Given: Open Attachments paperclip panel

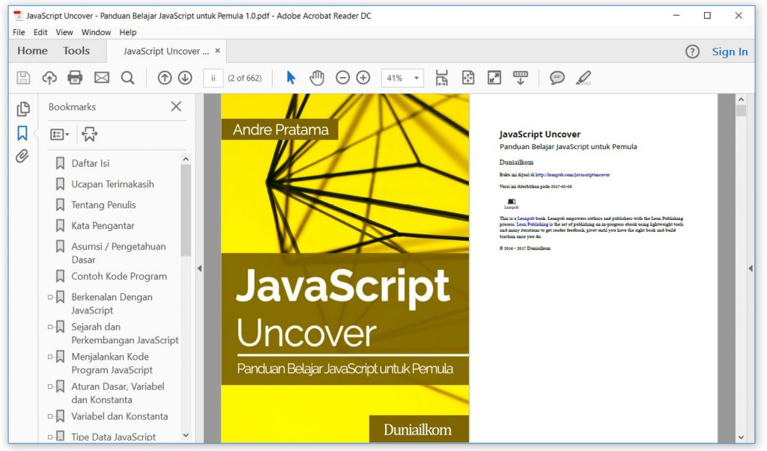Looking at the screenshot, I should pyautogui.click(x=22, y=156).
